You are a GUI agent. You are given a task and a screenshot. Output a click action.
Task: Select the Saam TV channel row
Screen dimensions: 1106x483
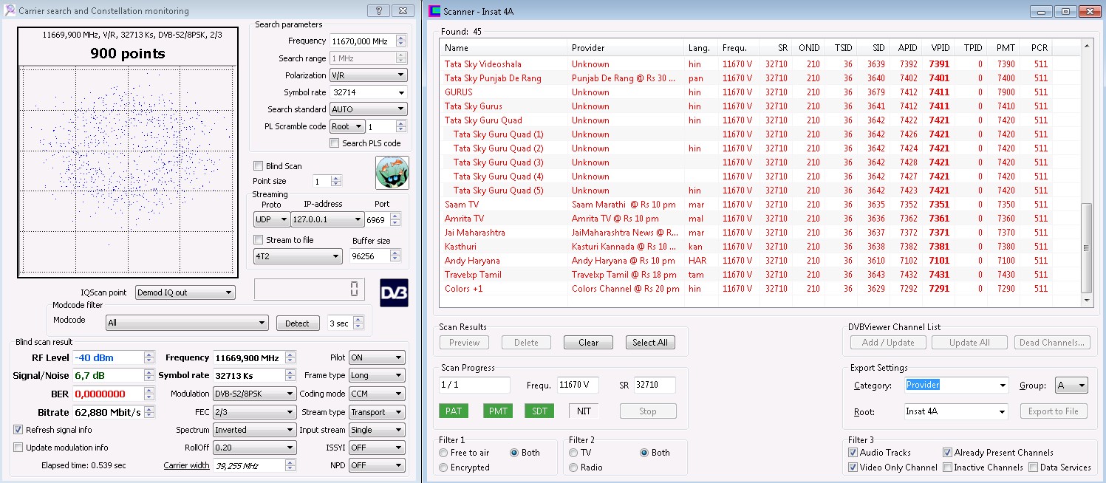[x=759, y=205]
